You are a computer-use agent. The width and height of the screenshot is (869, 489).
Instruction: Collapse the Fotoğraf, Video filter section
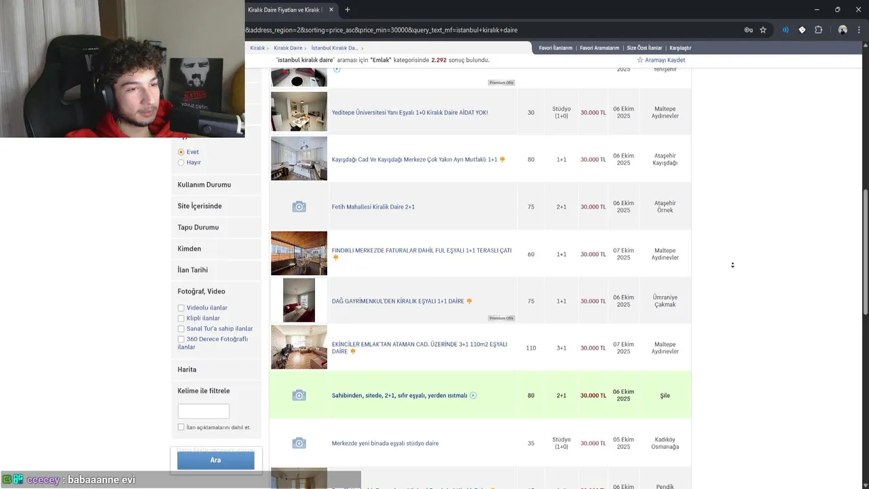click(x=216, y=291)
